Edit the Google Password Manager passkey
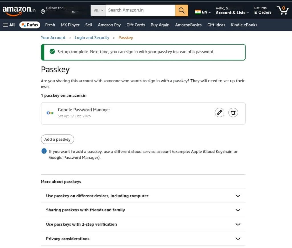292x248 pixels. pos(219,112)
